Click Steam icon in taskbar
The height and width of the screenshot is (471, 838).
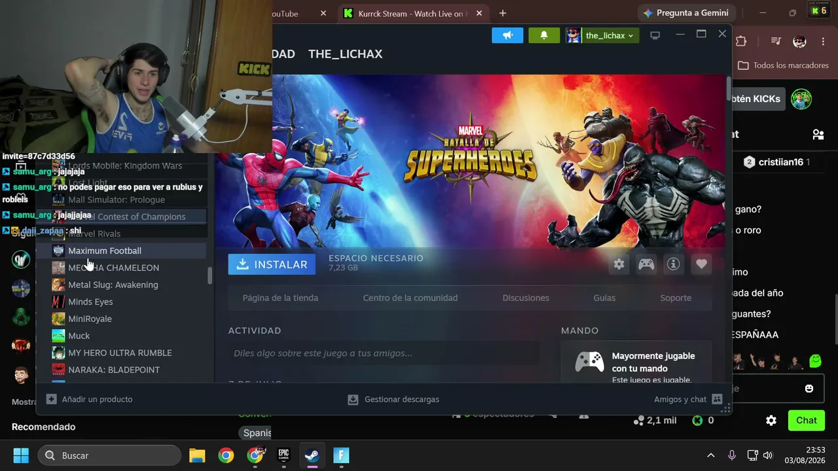312,455
